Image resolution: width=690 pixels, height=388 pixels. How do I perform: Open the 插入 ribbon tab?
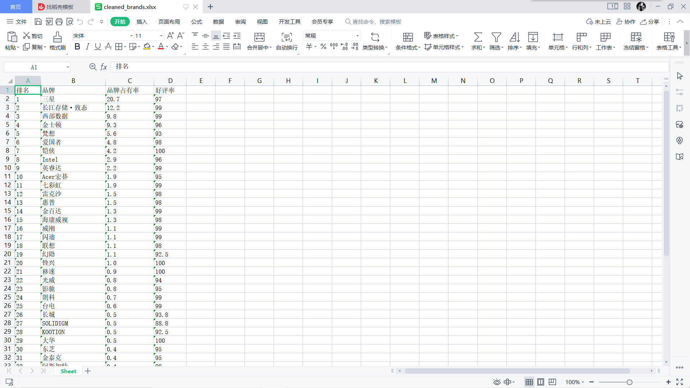point(142,22)
